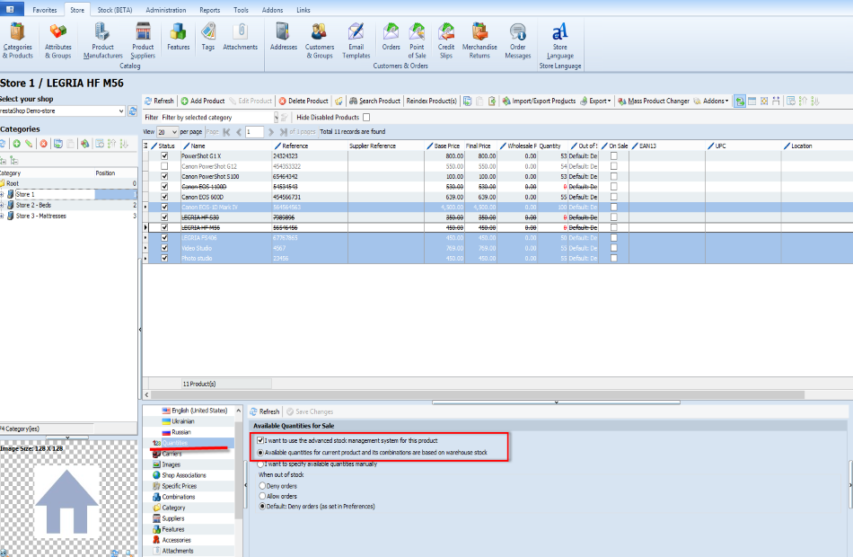Open Order Messages
The image size is (853, 557).
[x=518, y=40]
